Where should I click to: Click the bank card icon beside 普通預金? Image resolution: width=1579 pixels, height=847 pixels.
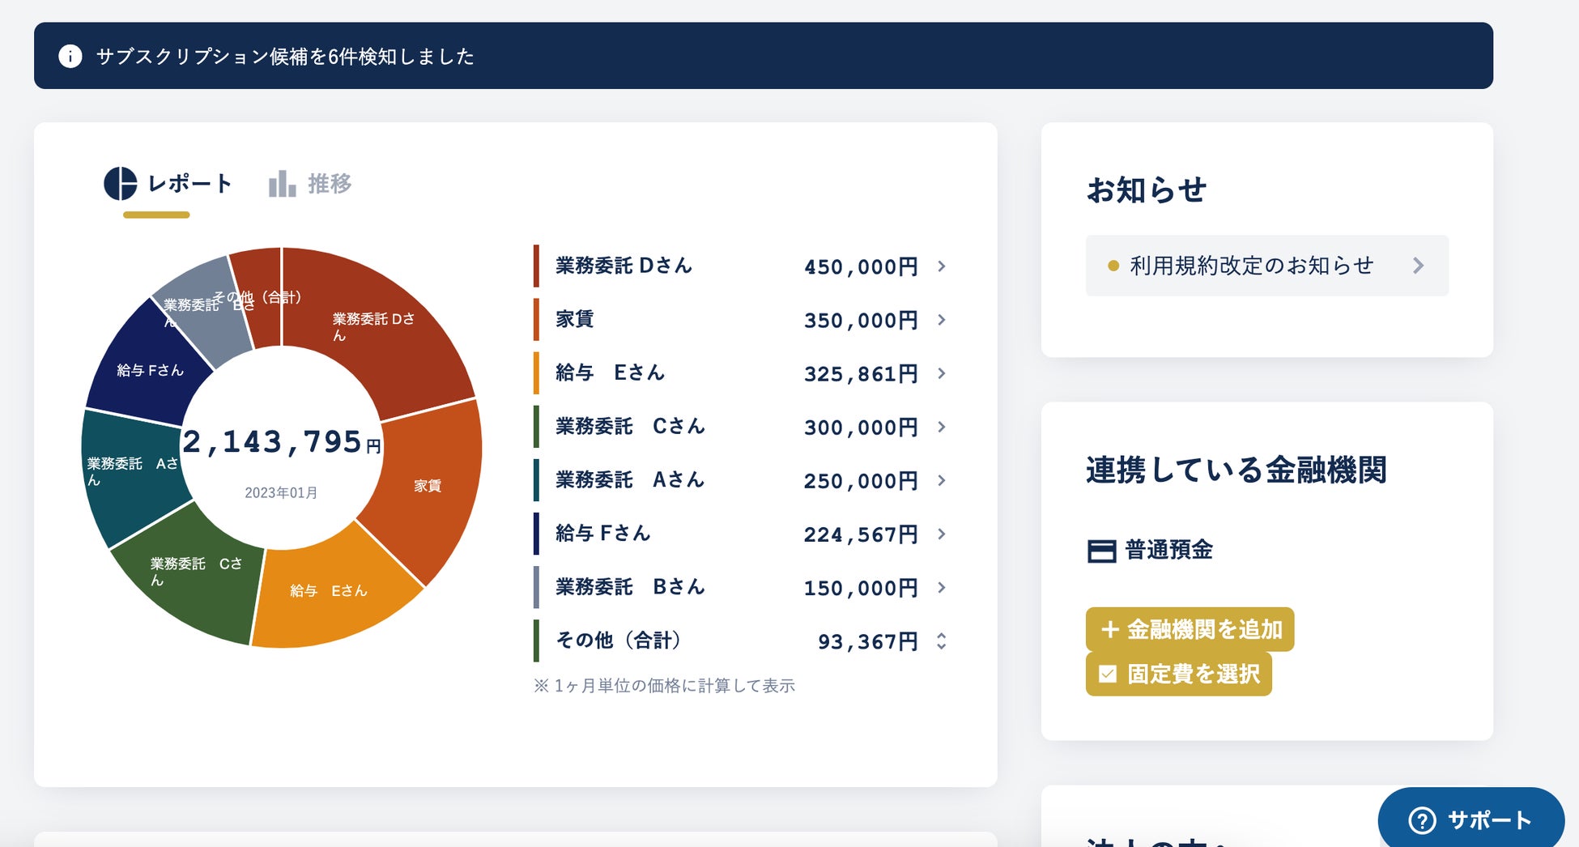click(1100, 549)
